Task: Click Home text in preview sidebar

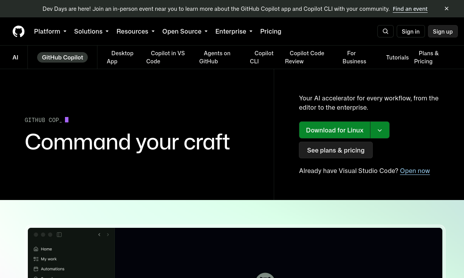Action: pos(46,249)
